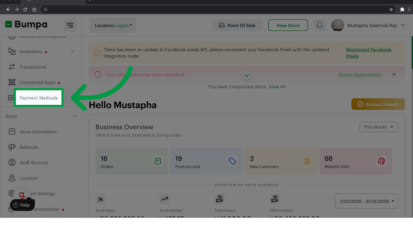
Task: Bookmark page with star icon
Action: coord(391,10)
